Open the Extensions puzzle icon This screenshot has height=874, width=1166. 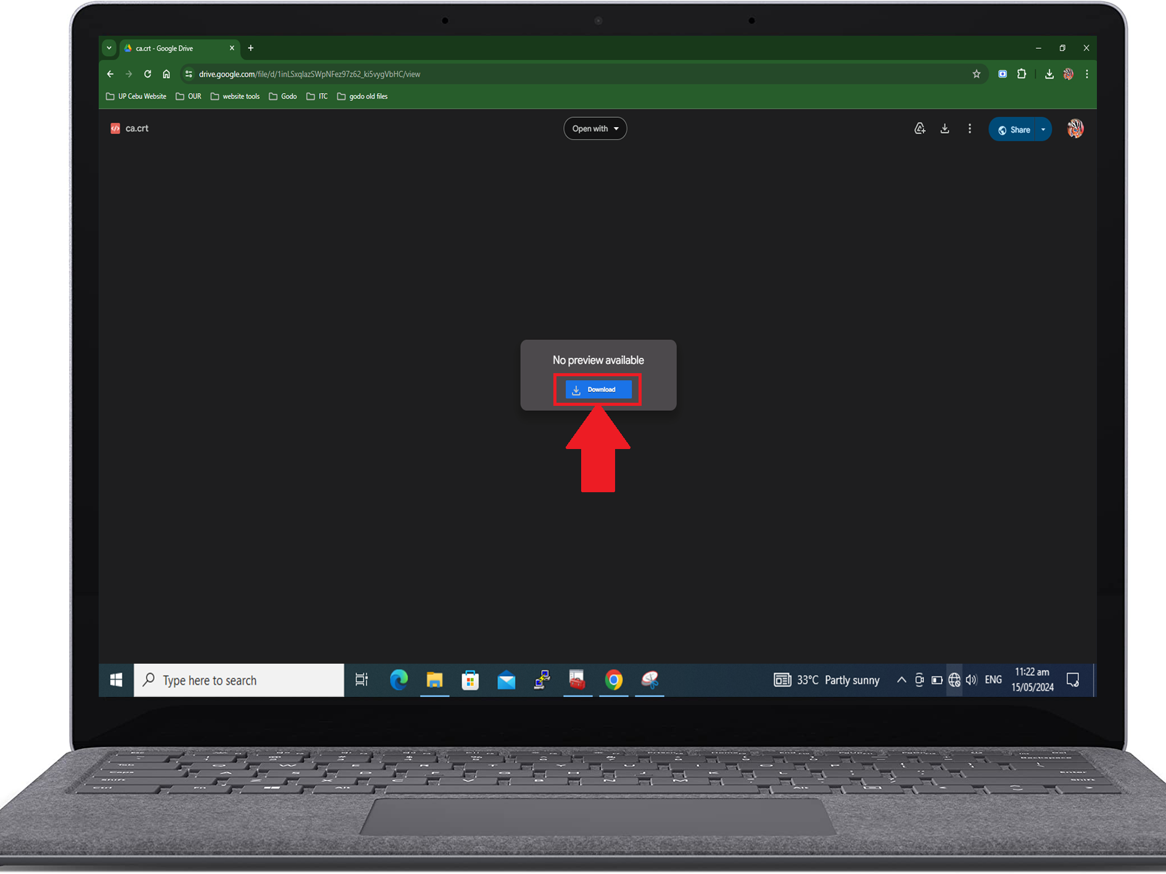[x=1022, y=74]
